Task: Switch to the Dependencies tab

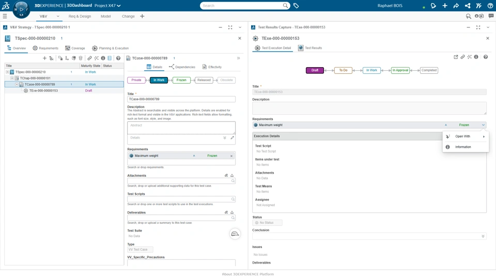Action: [x=182, y=67]
